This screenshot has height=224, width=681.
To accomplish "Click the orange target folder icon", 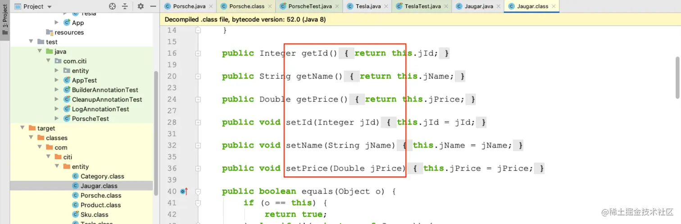I will (x=32, y=128).
